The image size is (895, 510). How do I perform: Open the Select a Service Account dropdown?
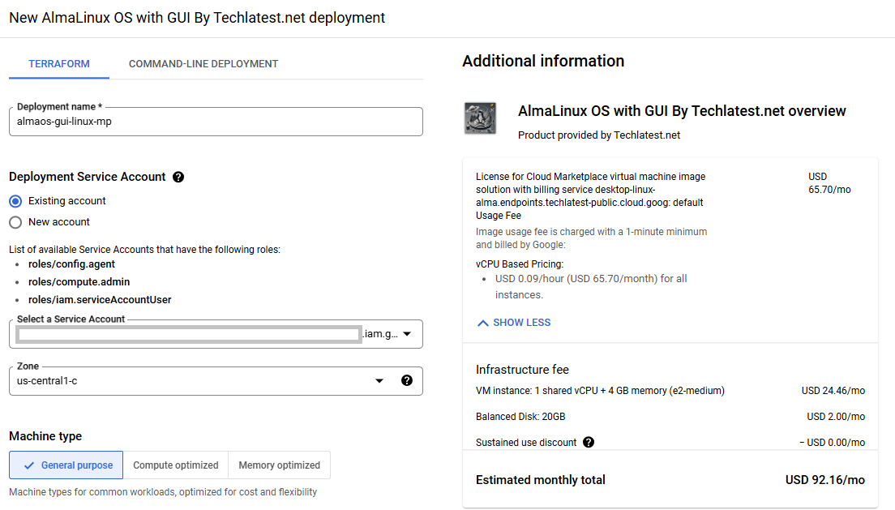216,334
